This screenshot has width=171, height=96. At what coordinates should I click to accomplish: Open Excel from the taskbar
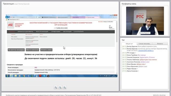tap(32, 76)
